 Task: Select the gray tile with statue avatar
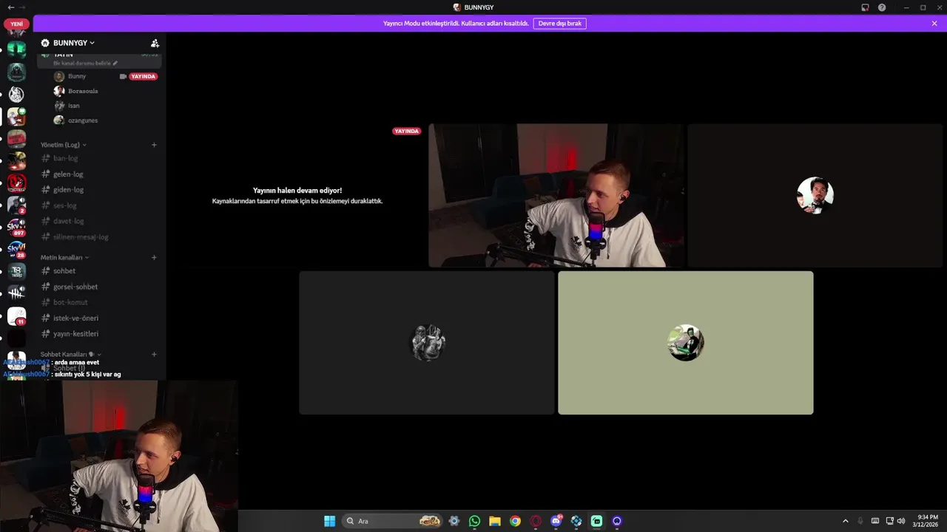pos(426,343)
